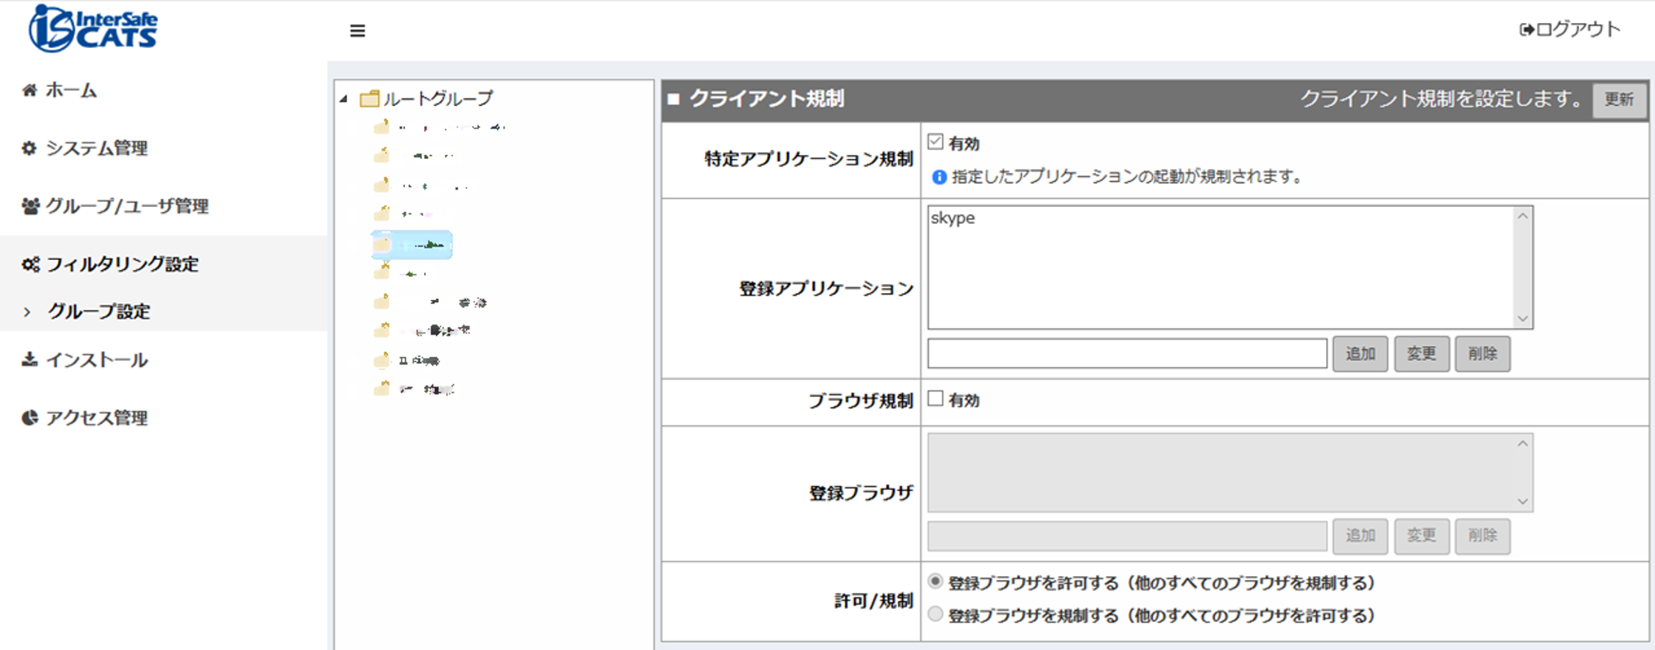Select radio 登録ブラウザを許可する
The width and height of the screenshot is (1655, 650).
936,581
